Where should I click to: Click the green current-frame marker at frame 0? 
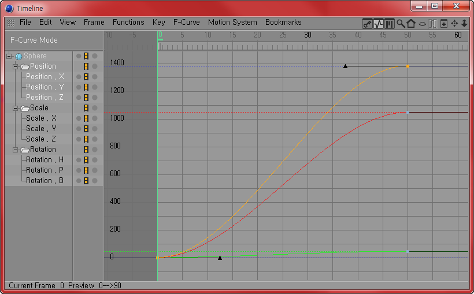coord(160,39)
